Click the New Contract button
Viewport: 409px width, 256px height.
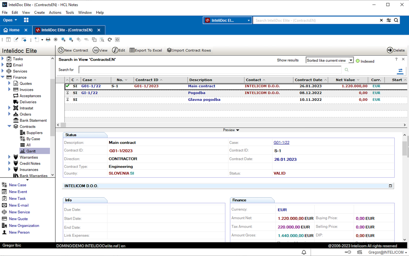point(73,50)
